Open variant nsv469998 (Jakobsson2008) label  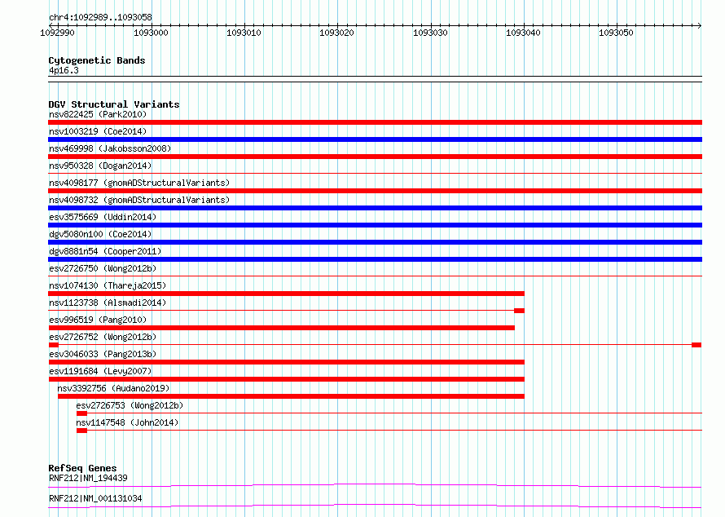[110, 148]
